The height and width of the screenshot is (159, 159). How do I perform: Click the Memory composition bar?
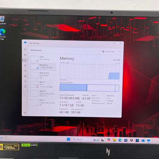click(x=89, y=88)
